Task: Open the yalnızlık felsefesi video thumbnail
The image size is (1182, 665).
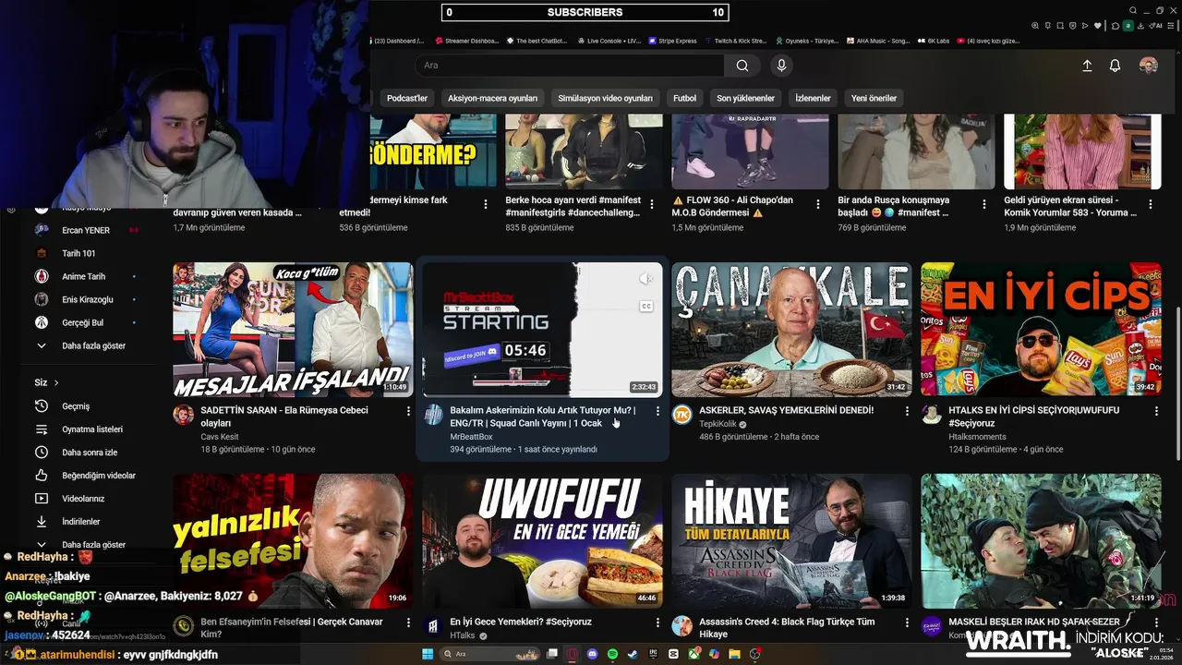Action: click(x=293, y=541)
